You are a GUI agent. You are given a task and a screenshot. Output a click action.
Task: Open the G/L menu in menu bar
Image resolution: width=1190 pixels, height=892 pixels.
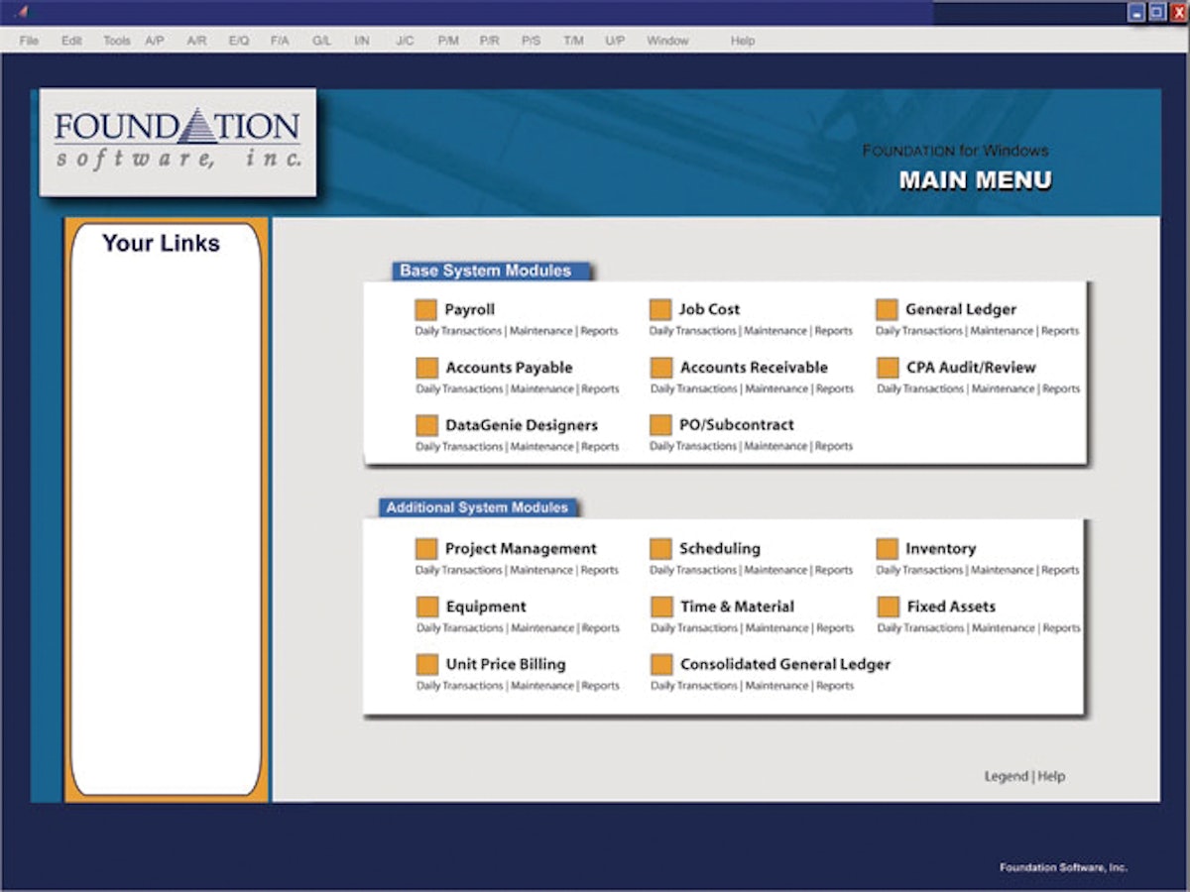click(321, 41)
